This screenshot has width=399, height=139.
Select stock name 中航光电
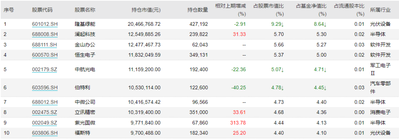[x=85, y=69]
